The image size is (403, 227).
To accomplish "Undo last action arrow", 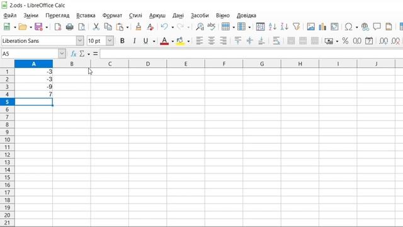I will [164, 26].
